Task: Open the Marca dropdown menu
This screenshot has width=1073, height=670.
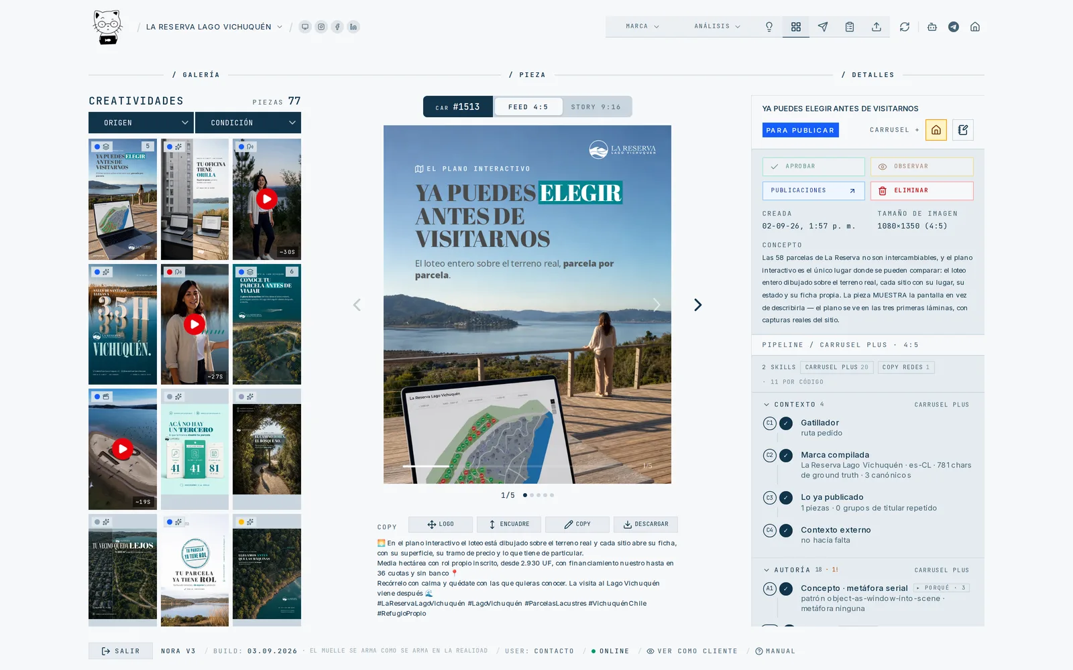Action: 642,27
